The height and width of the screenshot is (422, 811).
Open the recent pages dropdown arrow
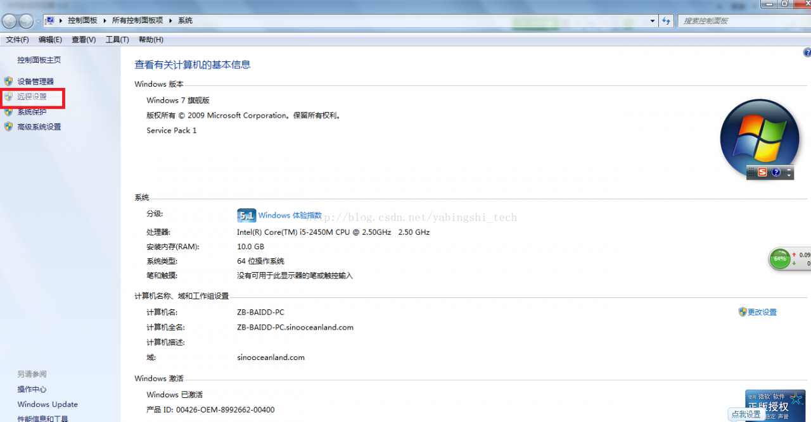[38, 21]
